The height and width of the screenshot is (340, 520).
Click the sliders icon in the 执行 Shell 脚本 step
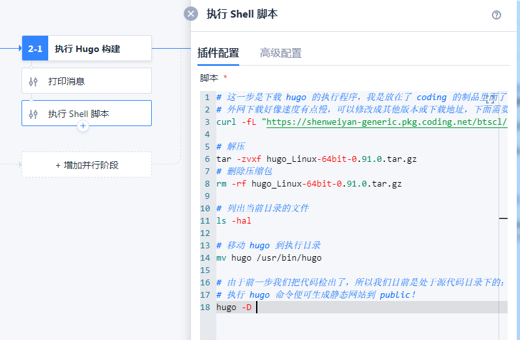click(x=33, y=114)
